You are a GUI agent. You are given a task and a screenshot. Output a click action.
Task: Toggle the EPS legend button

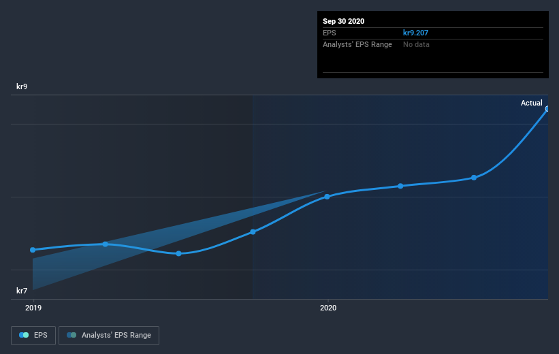(33, 335)
